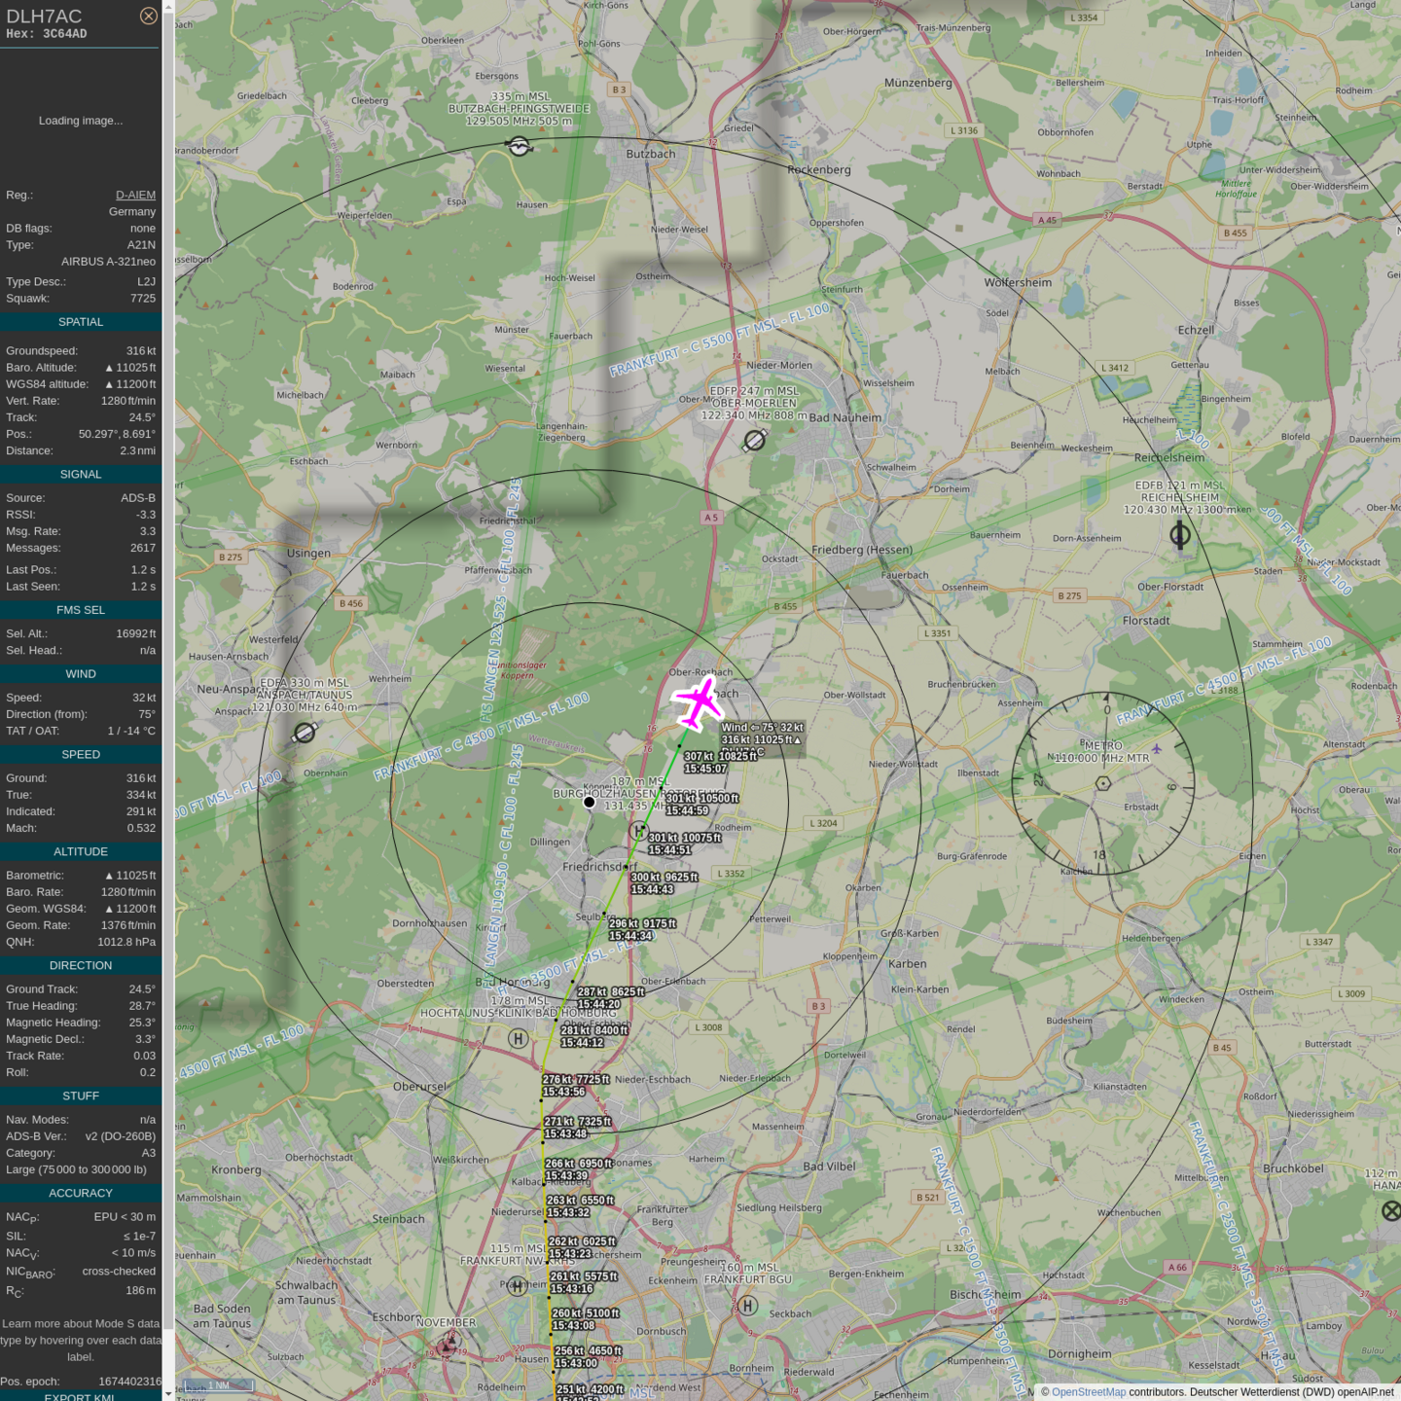Click the Butzbach-Pfingstweide glider airfield icon

coord(520,146)
